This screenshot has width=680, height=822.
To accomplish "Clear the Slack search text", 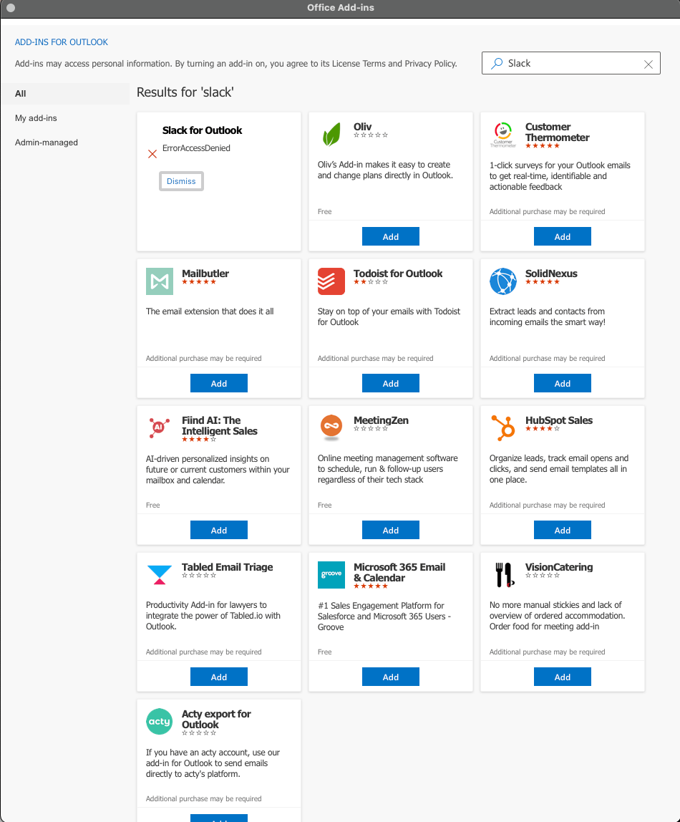I will pyautogui.click(x=649, y=64).
